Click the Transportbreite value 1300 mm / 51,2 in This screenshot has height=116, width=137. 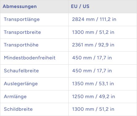point(93,32)
